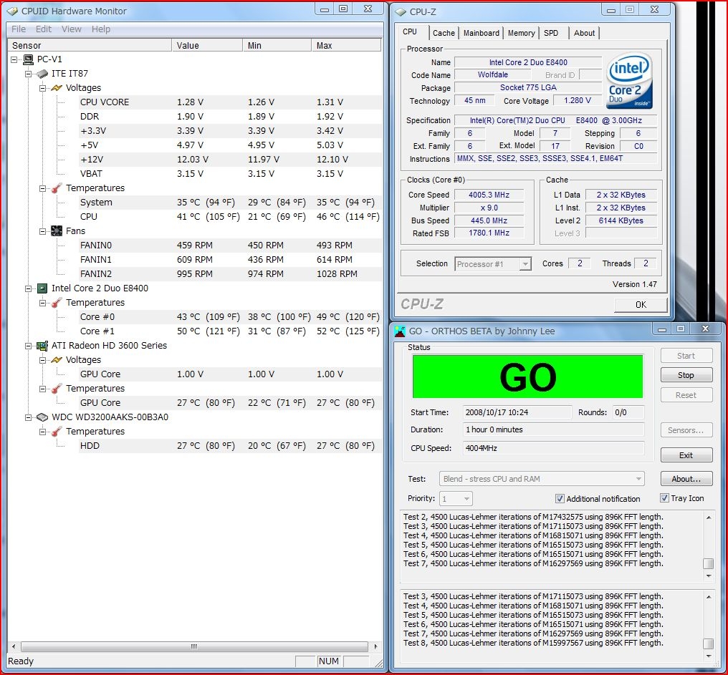Click the Sensor column header

(x=90, y=46)
